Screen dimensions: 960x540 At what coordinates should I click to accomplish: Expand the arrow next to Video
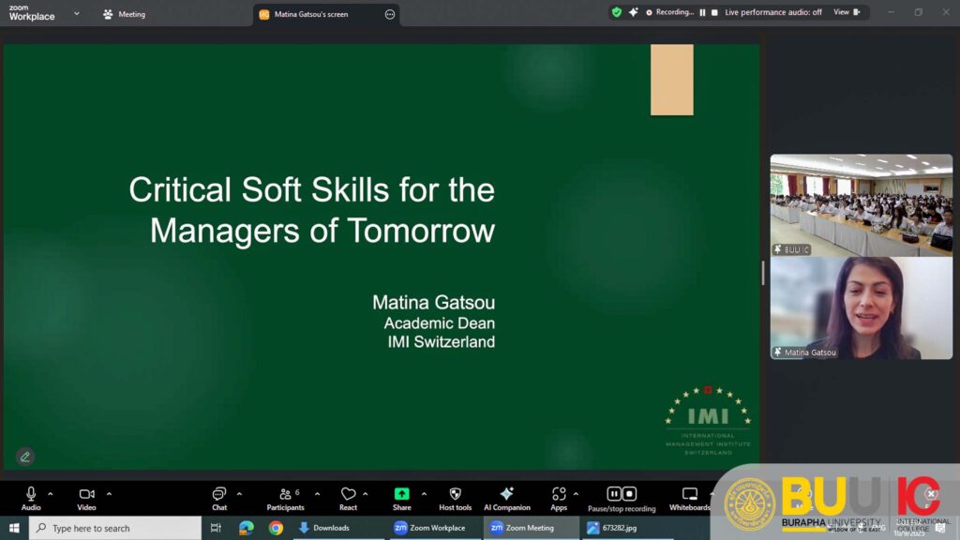(109, 493)
